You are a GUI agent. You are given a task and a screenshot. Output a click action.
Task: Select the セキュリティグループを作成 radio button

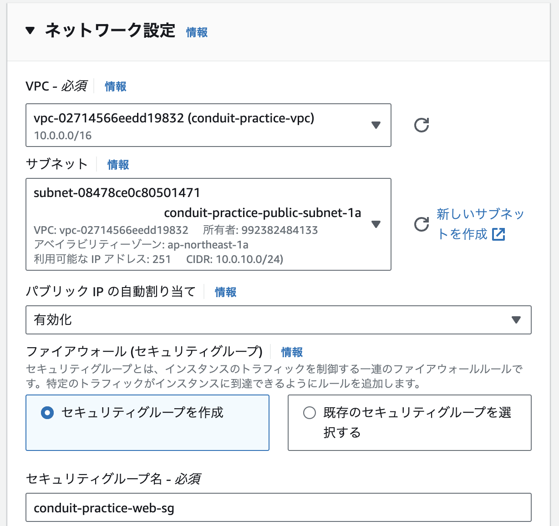(48, 412)
